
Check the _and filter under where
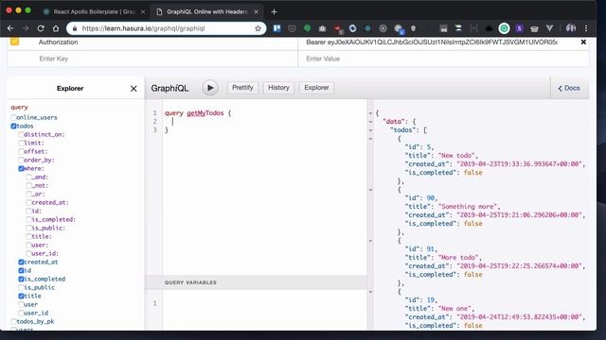29,177
